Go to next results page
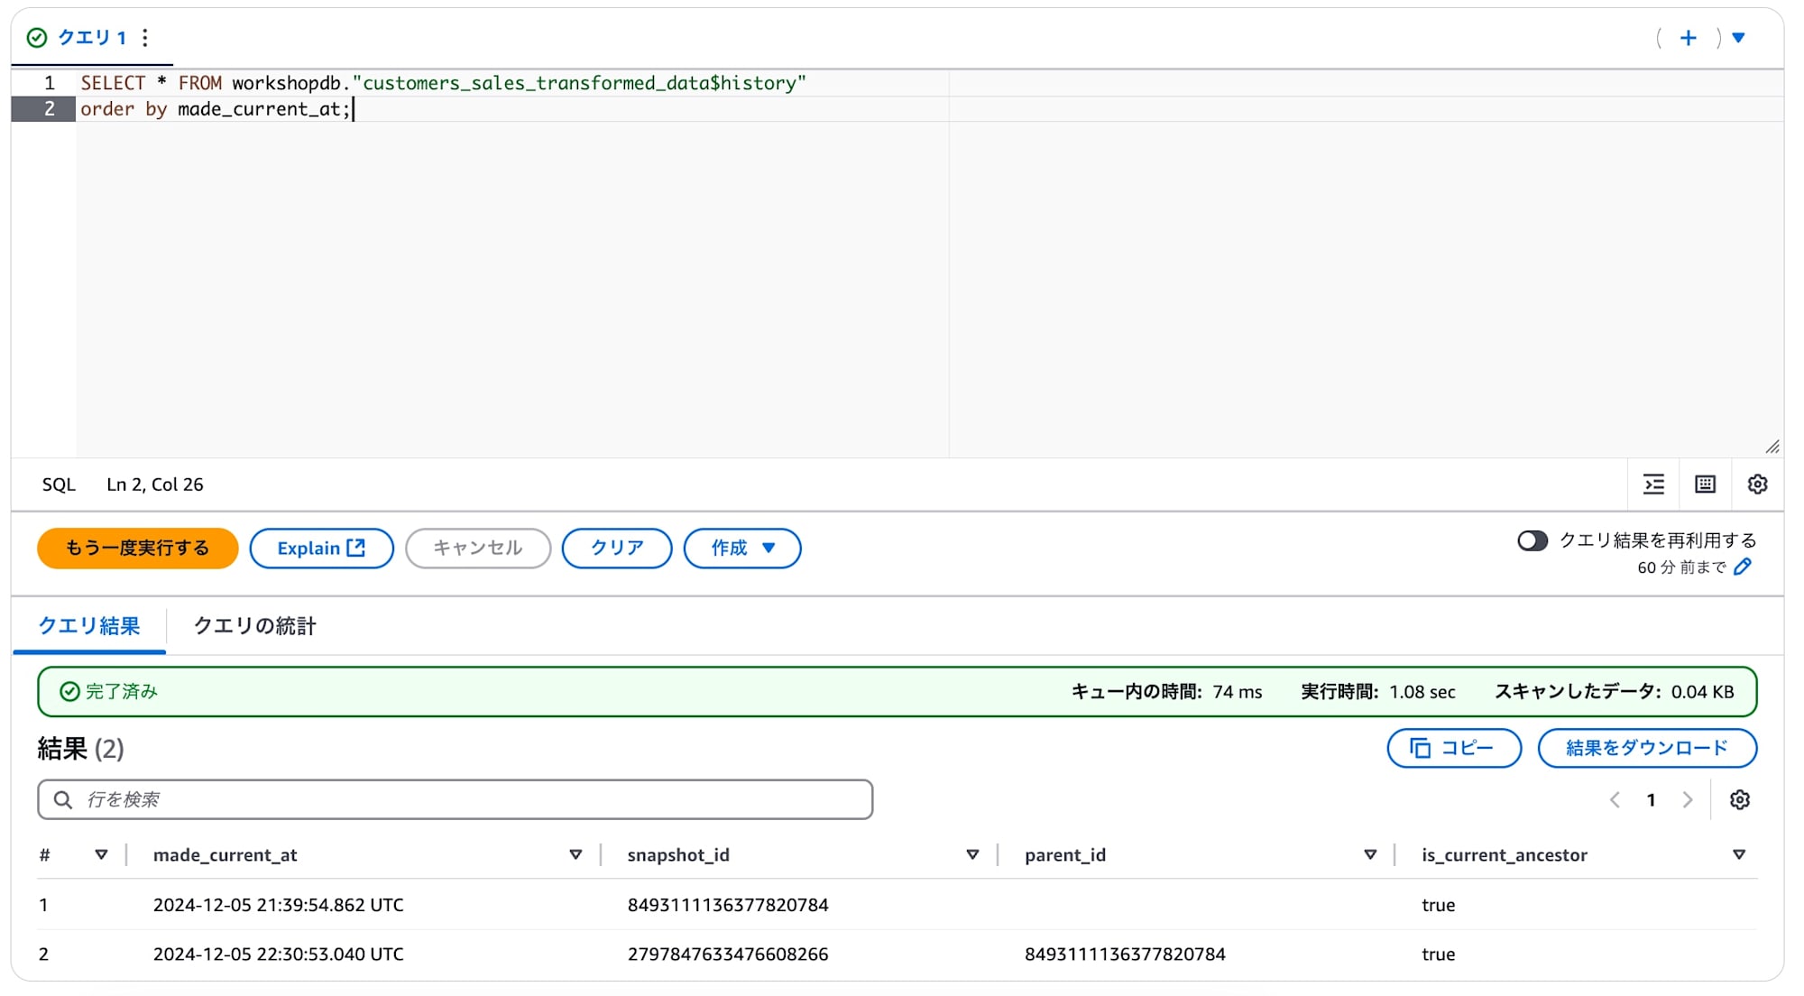 point(1687,800)
